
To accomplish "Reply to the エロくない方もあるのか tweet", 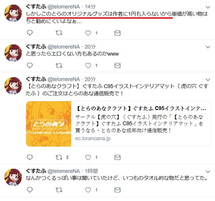I will pyautogui.click(x=30, y=65).
